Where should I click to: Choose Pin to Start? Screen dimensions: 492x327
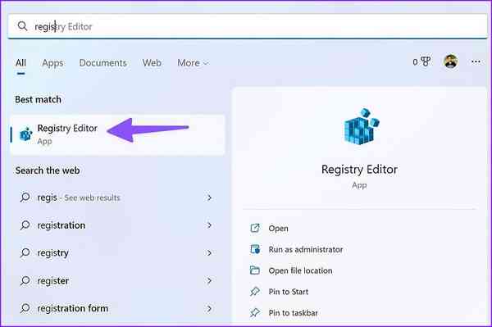point(289,292)
